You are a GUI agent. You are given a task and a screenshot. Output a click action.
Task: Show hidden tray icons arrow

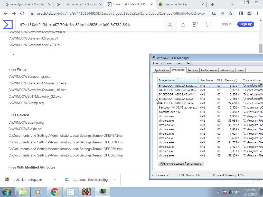218,192
